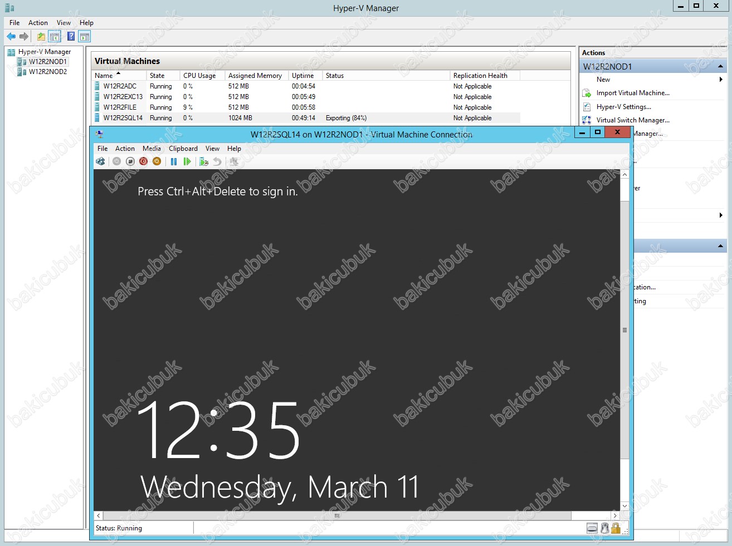Image resolution: width=732 pixels, height=546 pixels.
Task: Open Hyper-V Manager Help menu
Action: pyautogui.click(x=86, y=23)
